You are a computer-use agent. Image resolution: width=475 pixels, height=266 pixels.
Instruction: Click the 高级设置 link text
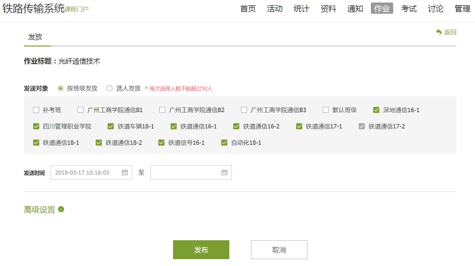[39, 209]
